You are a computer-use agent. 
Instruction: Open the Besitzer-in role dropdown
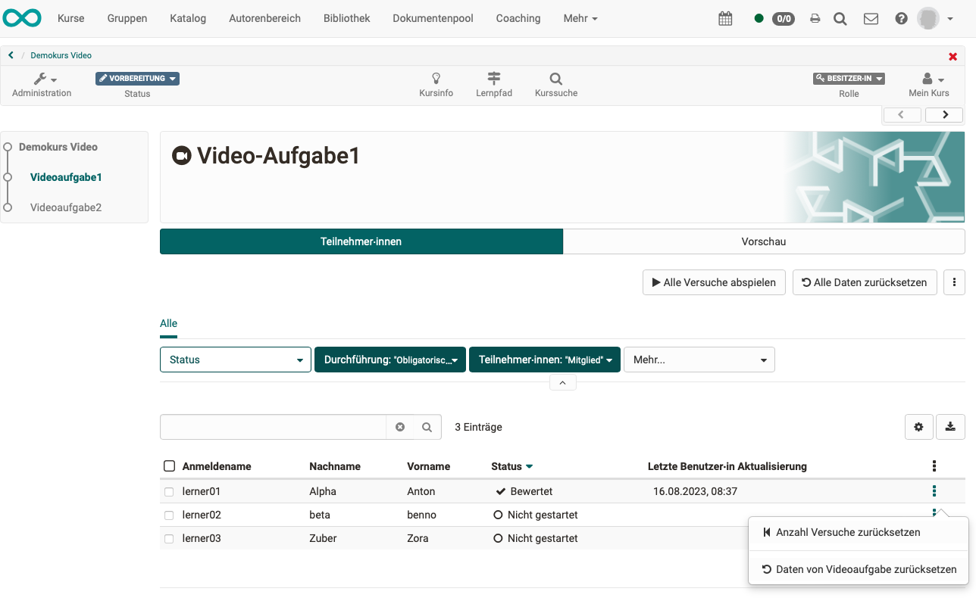[x=848, y=78]
